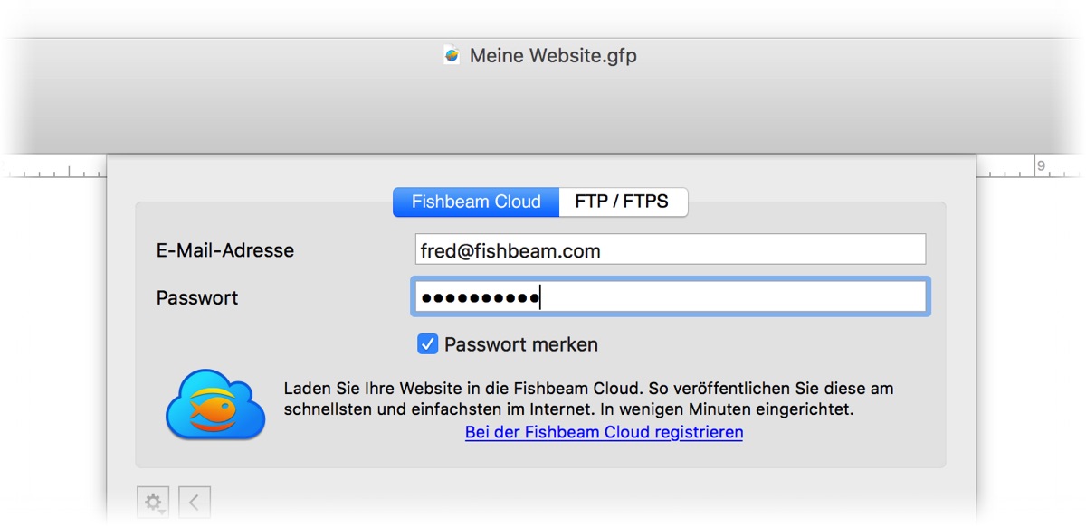Click the ruler marker labeled 9
Screen dimensions: 1086x526
pos(1041,165)
